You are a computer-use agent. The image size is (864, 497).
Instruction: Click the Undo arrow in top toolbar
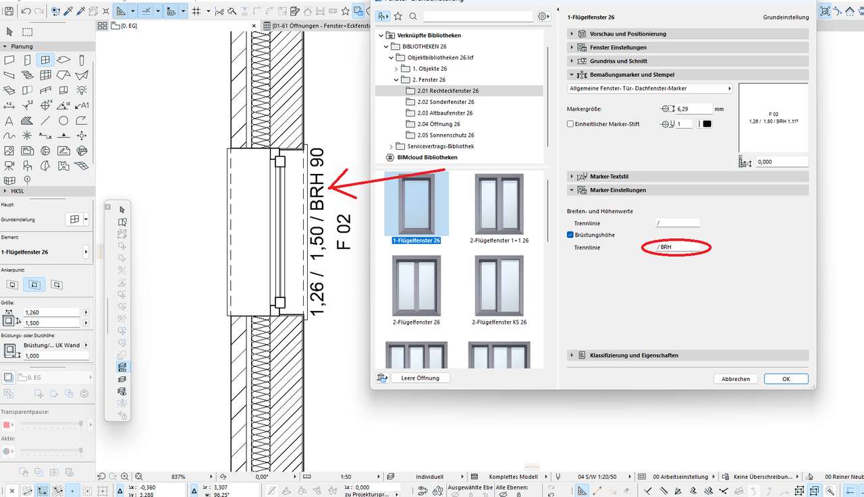point(26,11)
